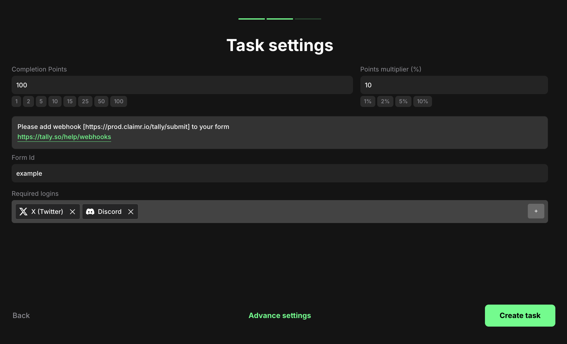Choose the 5% points multiplier preset
This screenshot has height=344, width=567.
[403, 101]
